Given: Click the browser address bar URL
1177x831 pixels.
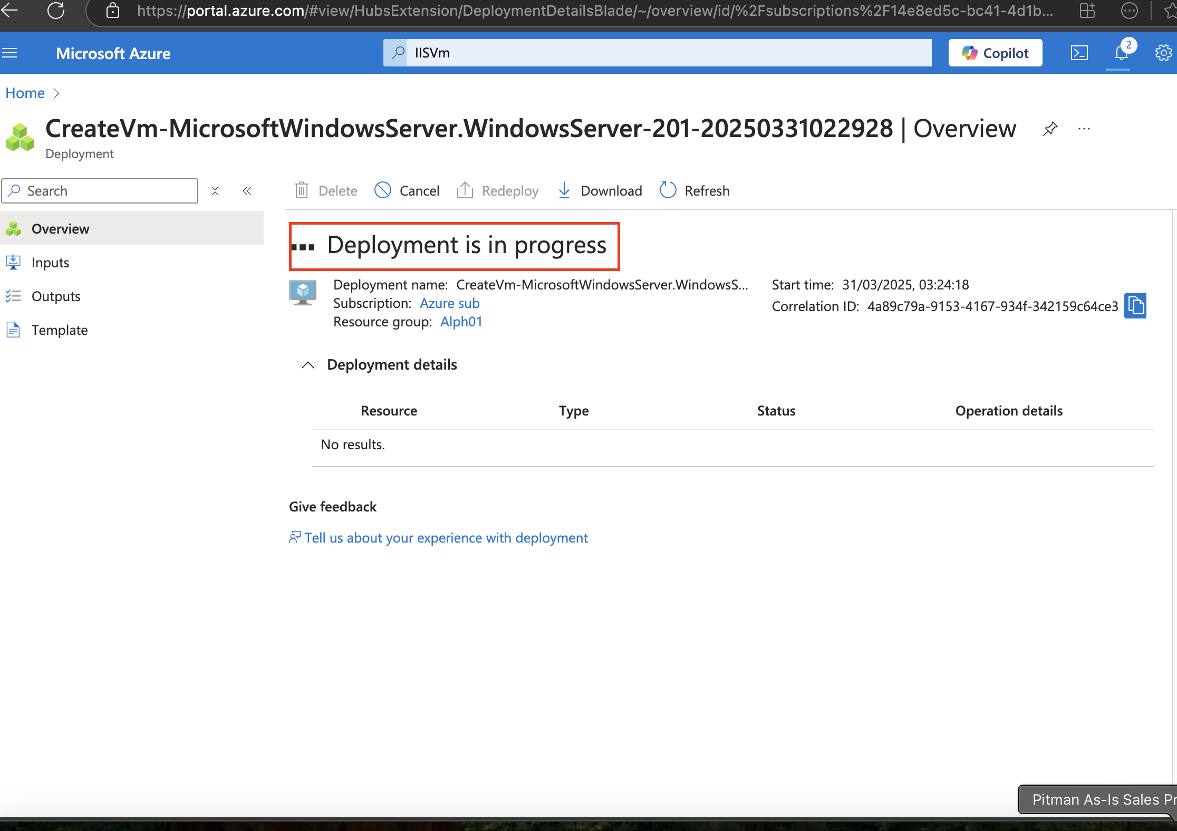Looking at the screenshot, I should point(595,10).
